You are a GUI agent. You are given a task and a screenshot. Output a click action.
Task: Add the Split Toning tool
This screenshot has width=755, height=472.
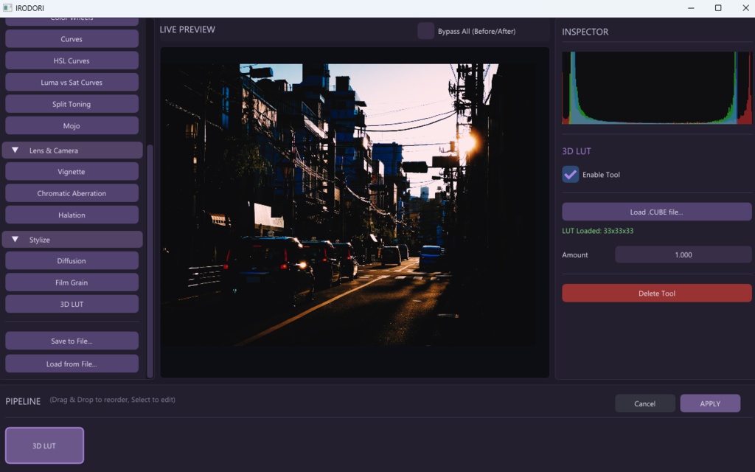[x=72, y=104]
